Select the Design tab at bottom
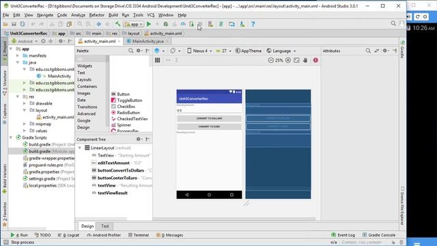 click(87, 226)
